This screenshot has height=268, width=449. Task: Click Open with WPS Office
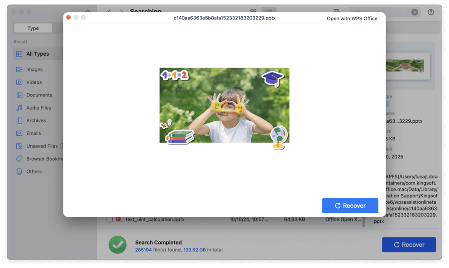352,19
